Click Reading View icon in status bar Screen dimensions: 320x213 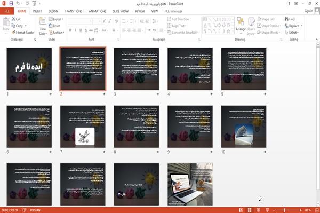pyautogui.click(x=258, y=210)
